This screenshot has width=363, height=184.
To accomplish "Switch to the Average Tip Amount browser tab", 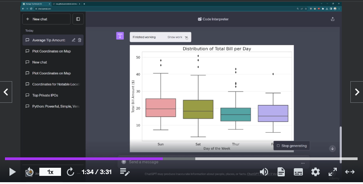I will (x=36, y=4).
